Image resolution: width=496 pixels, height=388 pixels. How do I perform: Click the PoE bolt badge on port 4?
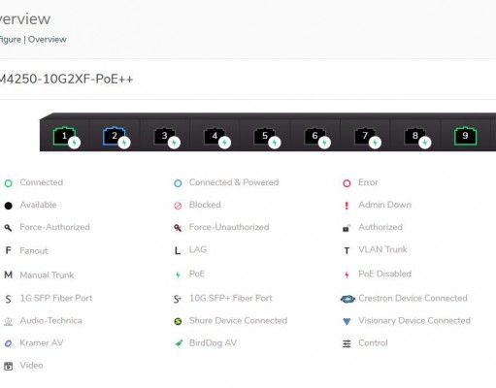pyautogui.click(x=224, y=143)
